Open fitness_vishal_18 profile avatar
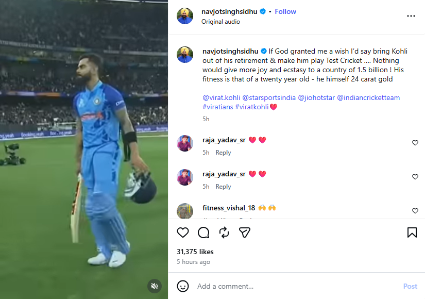This screenshot has width=425, height=299. click(185, 211)
